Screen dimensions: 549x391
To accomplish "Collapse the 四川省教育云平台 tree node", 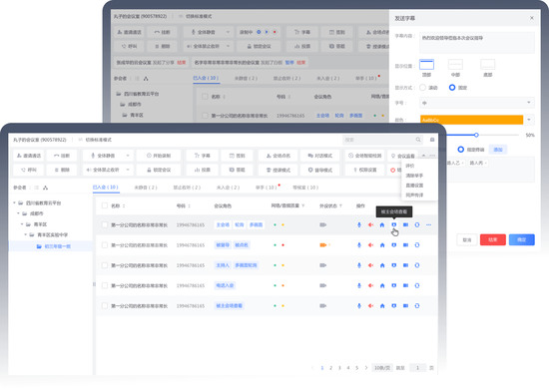I will (x=14, y=202).
